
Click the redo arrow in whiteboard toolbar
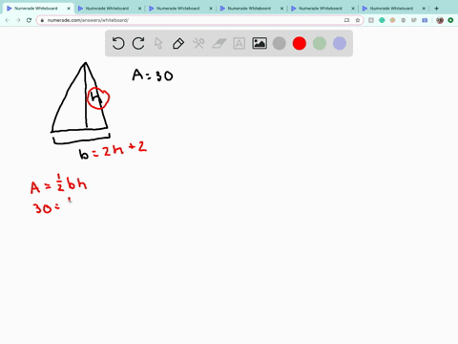(x=138, y=43)
